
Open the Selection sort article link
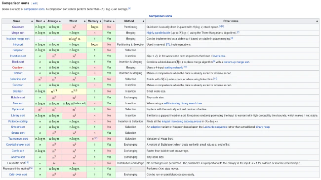tap(18, 79)
